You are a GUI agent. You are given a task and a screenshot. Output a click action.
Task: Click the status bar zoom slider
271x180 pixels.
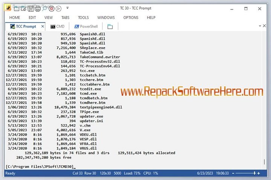(x=245, y=173)
